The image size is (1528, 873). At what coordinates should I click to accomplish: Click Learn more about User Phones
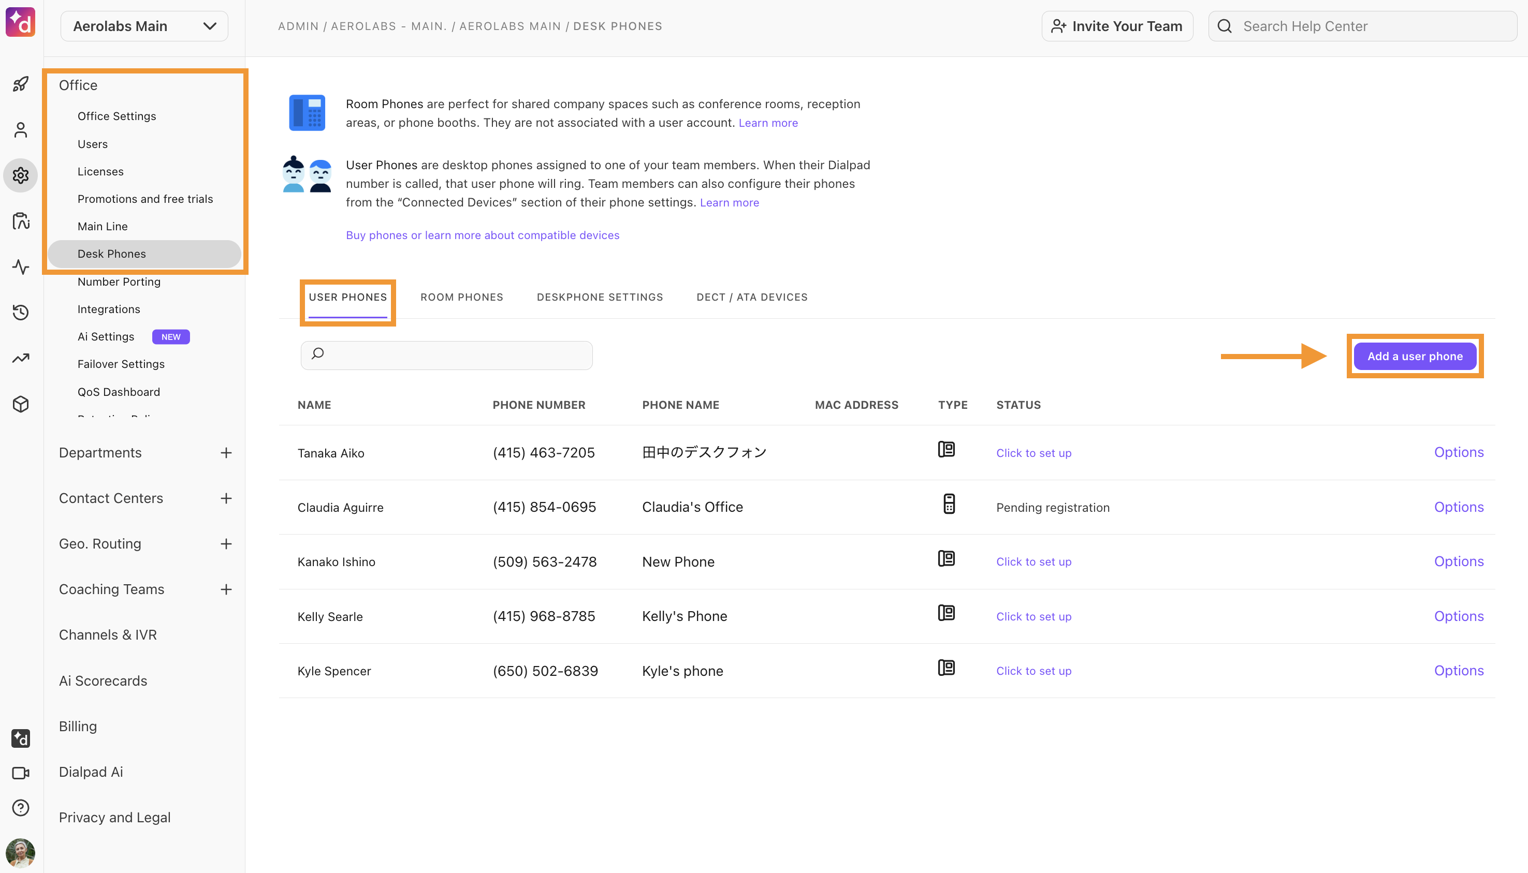click(730, 203)
